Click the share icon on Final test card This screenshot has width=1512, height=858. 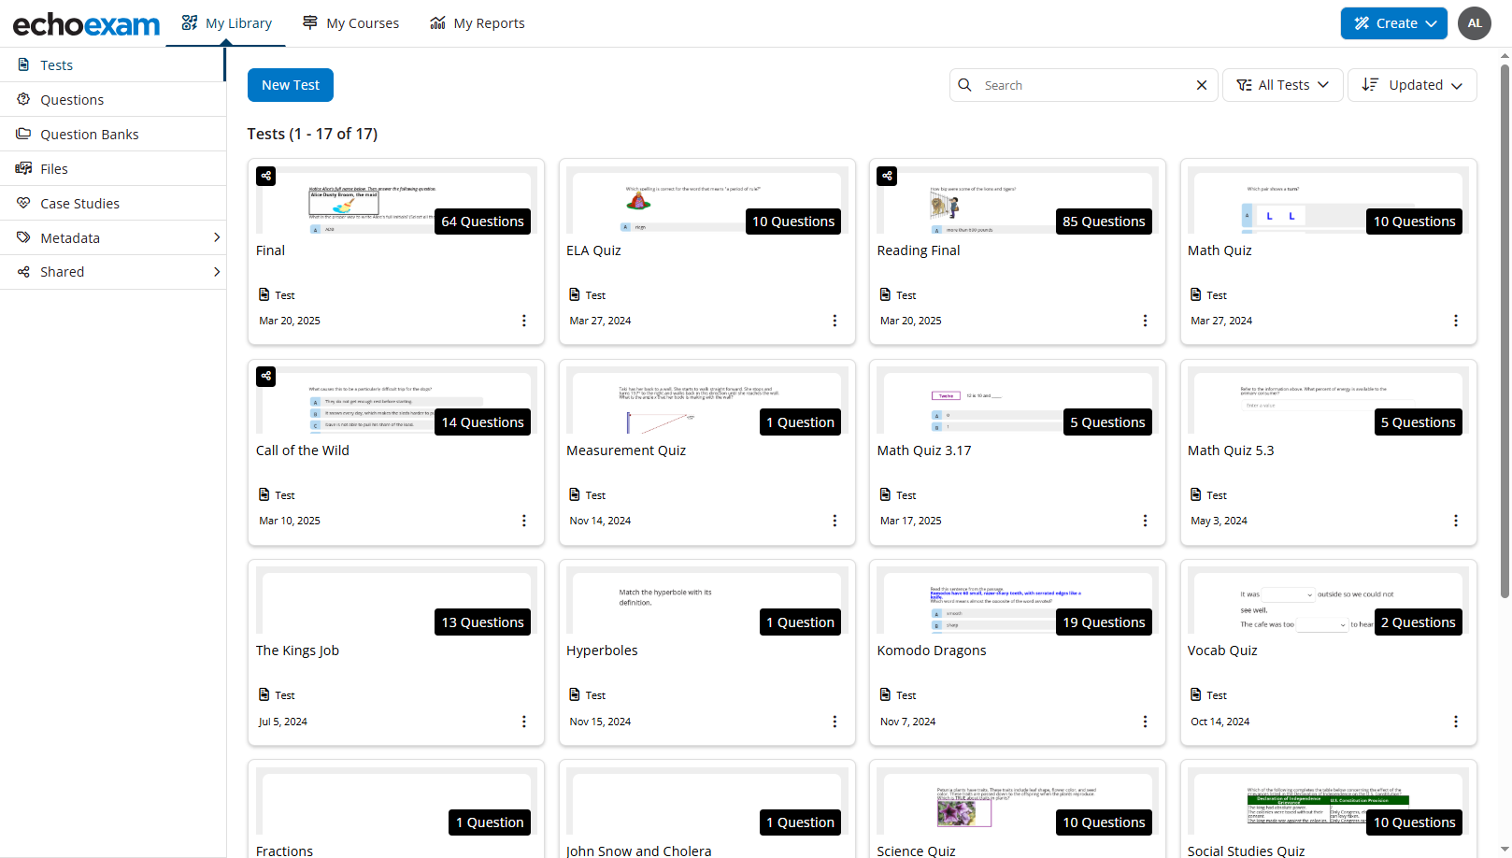(x=266, y=176)
